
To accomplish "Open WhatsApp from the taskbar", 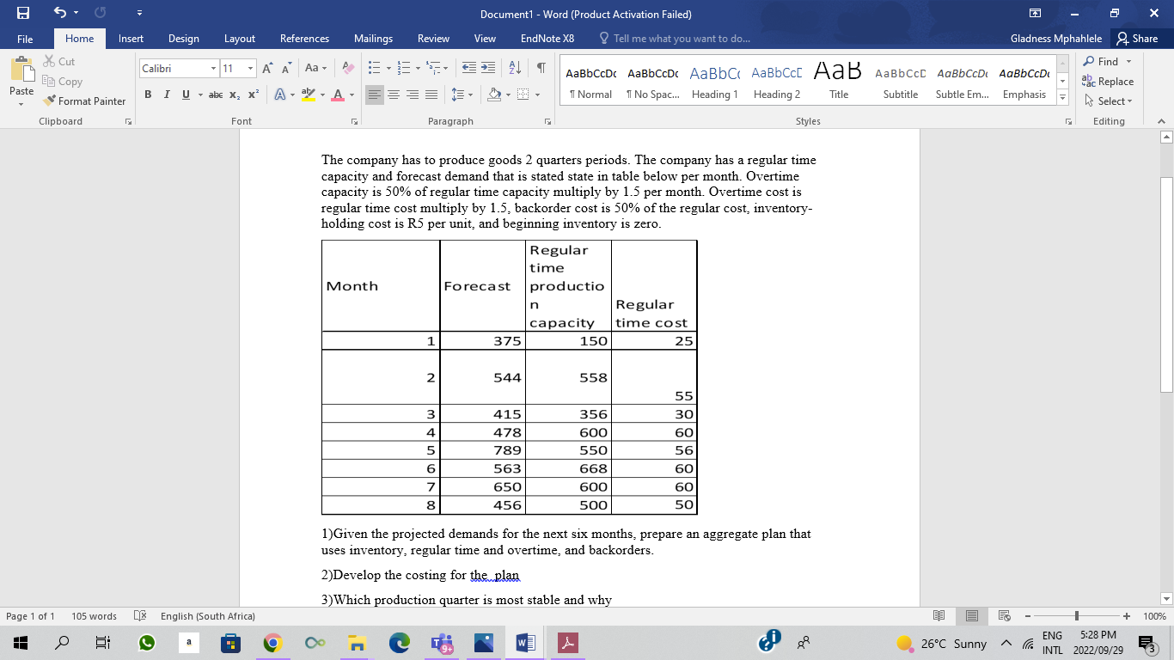I will (145, 642).
